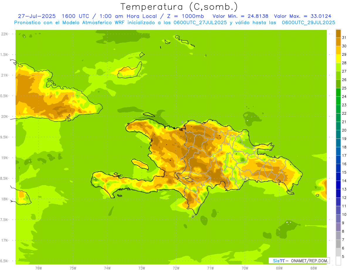Viewport: 352px width, 272px height.
Task: Click the '17N' latitude label
Action: (4, 241)
